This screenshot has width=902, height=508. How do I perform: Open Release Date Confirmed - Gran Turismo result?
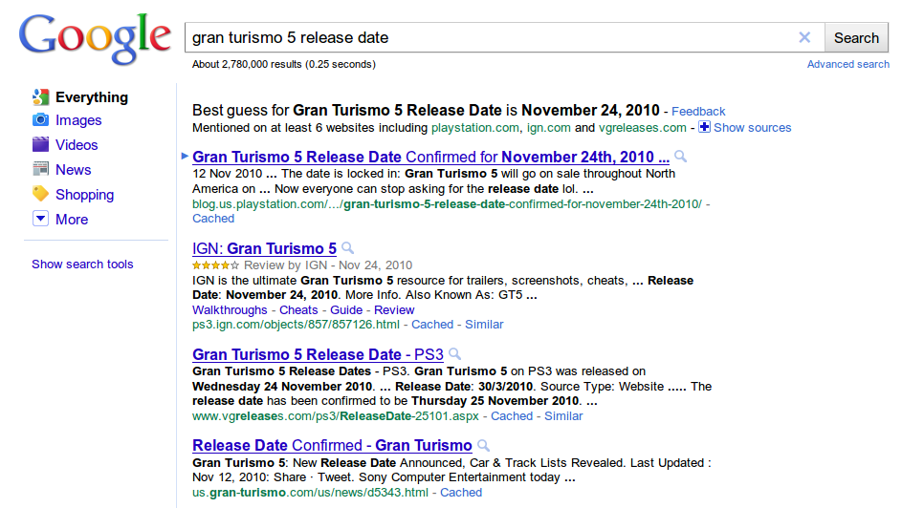click(332, 445)
